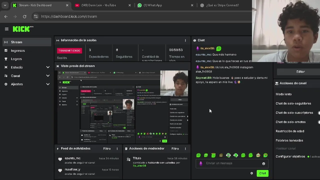The width and height of the screenshot is (320, 180).
Task: Close the WhatsApp browser tab
Action: pos(192,5)
